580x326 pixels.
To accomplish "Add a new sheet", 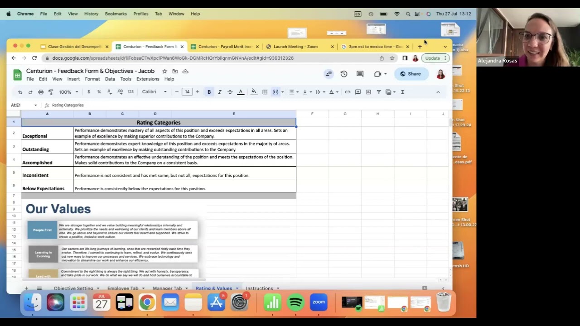I will [26, 288].
